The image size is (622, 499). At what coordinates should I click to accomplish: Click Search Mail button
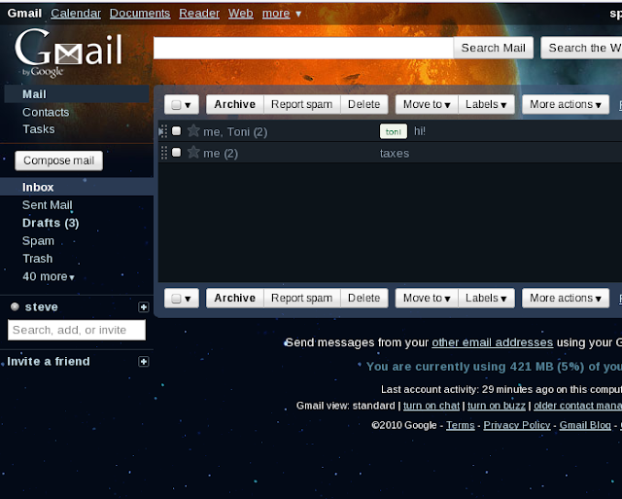[x=493, y=48]
